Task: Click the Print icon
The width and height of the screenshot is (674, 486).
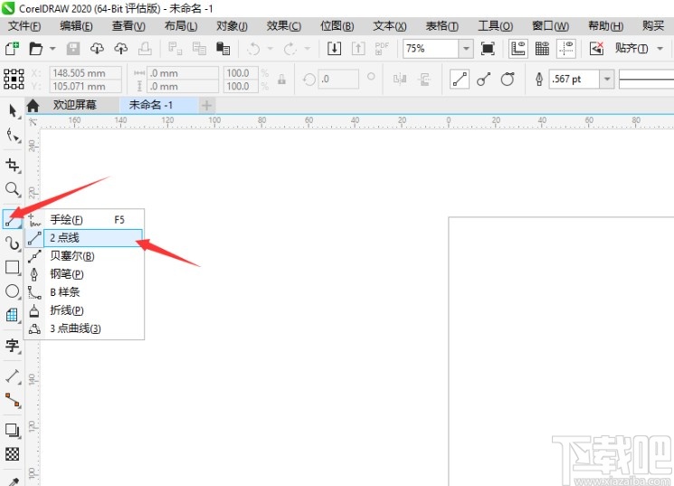Action: 145,48
